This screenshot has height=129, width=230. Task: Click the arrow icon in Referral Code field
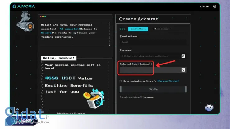pyautogui.click(x=183, y=70)
